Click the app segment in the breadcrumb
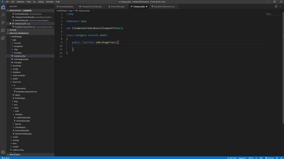Viewport: 284px width, 159px height. point(71,11)
